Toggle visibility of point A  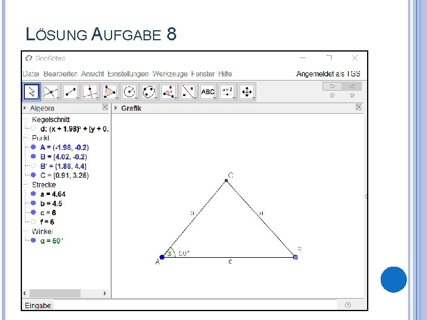33,147
